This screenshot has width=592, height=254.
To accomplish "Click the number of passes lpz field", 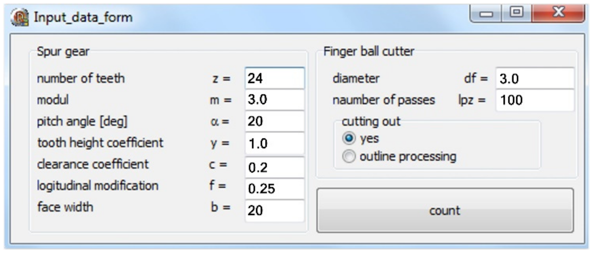I will pyautogui.click(x=535, y=100).
